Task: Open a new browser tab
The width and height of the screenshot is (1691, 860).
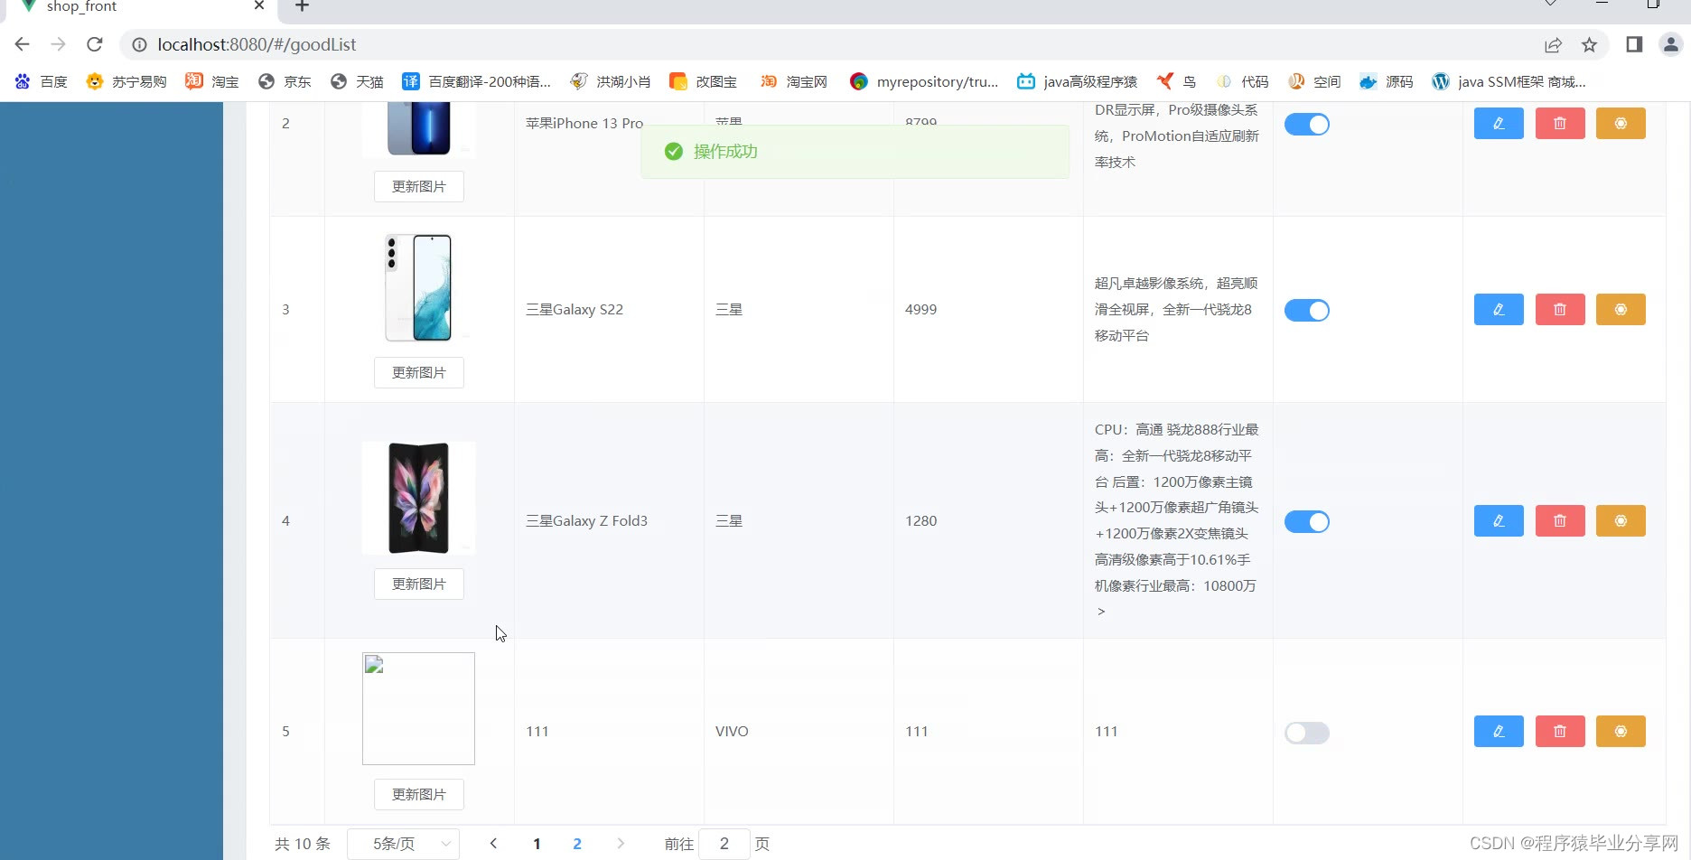Action: point(302,6)
